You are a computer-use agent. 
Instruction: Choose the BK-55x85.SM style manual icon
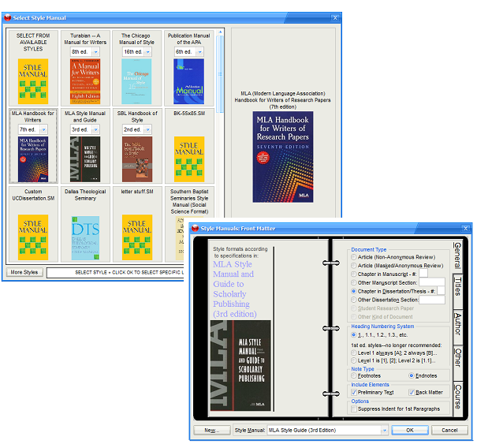(x=188, y=158)
